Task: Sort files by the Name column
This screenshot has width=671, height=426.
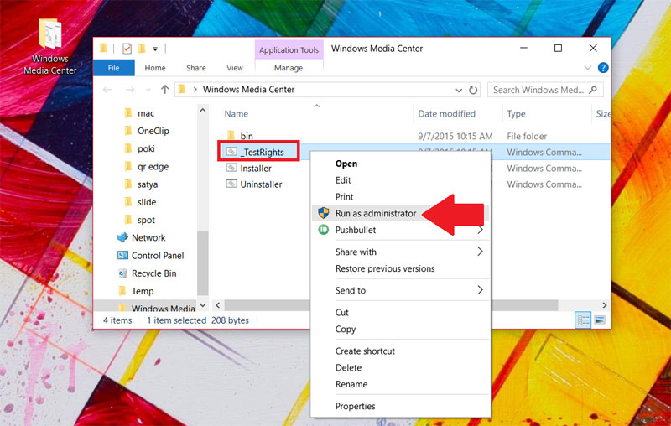Action: 237,113
